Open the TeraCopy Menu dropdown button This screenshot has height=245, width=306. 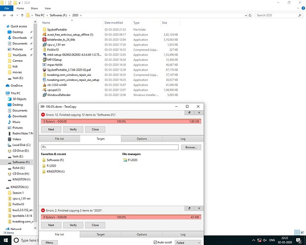coord(48,242)
